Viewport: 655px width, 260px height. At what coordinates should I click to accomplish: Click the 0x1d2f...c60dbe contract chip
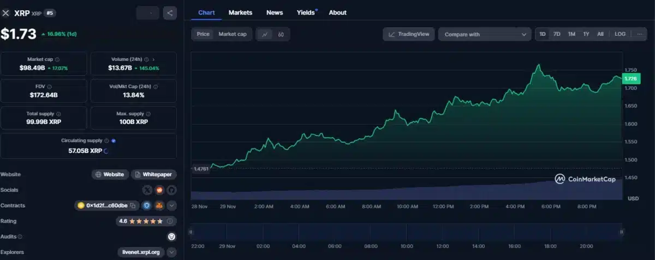click(106, 206)
